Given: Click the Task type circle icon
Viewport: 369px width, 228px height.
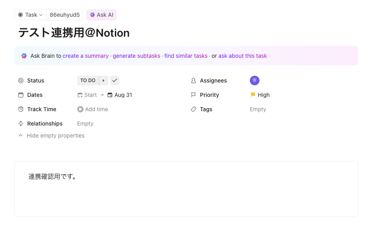Looking at the screenshot, I should click(20, 15).
